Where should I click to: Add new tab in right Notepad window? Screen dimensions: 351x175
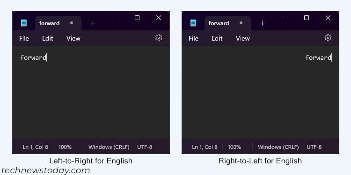263,23
